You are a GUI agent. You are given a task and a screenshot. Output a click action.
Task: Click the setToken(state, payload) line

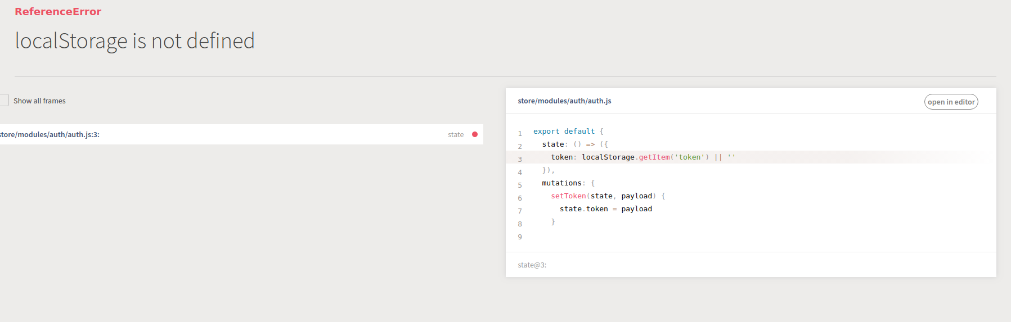click(608, 196)
